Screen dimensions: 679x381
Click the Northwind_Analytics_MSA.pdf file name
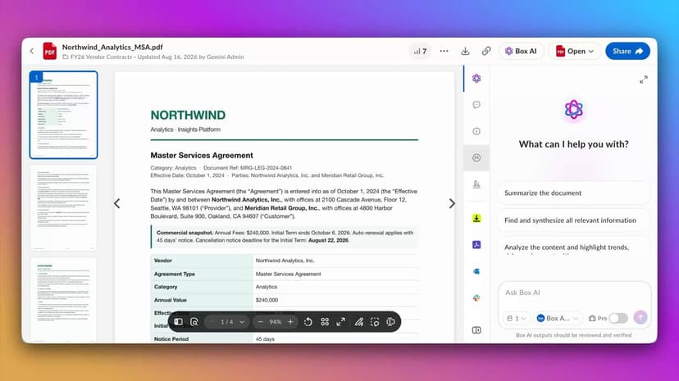(112, 48)
